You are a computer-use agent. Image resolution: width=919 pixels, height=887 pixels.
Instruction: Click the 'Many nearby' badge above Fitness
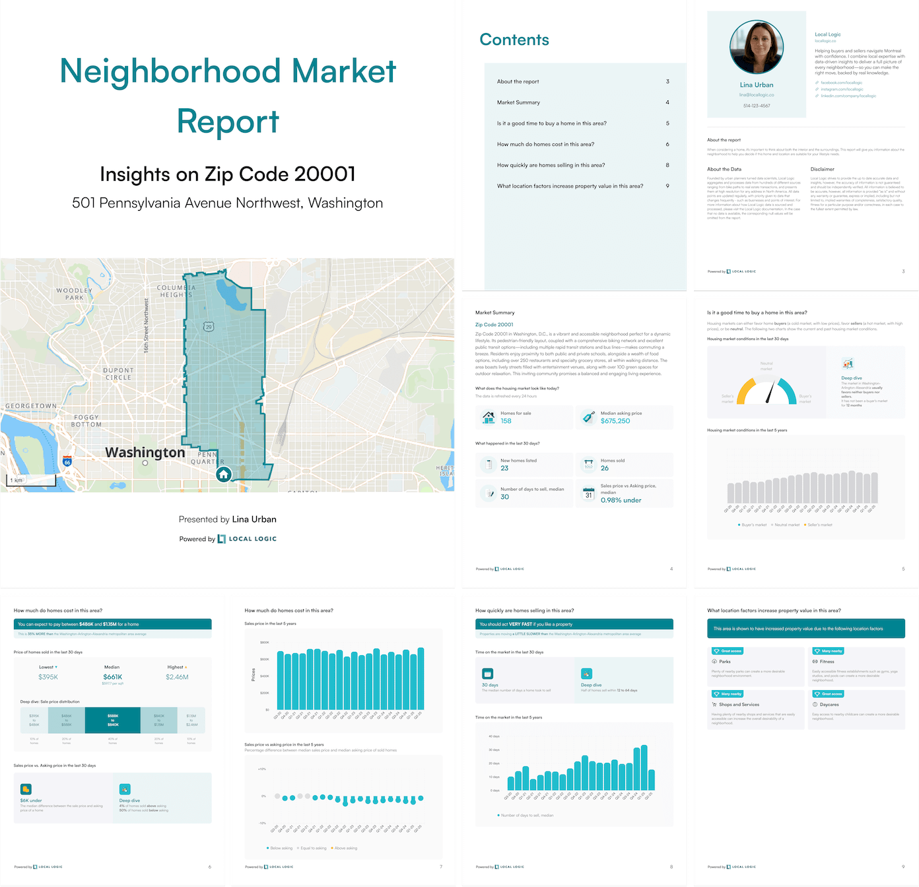tap(828, 651)
